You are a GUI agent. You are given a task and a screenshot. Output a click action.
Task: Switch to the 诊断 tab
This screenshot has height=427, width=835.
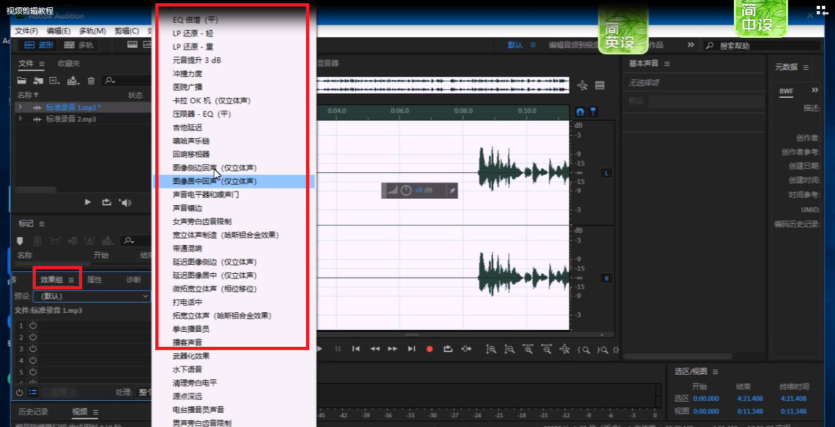pos(134,280)
